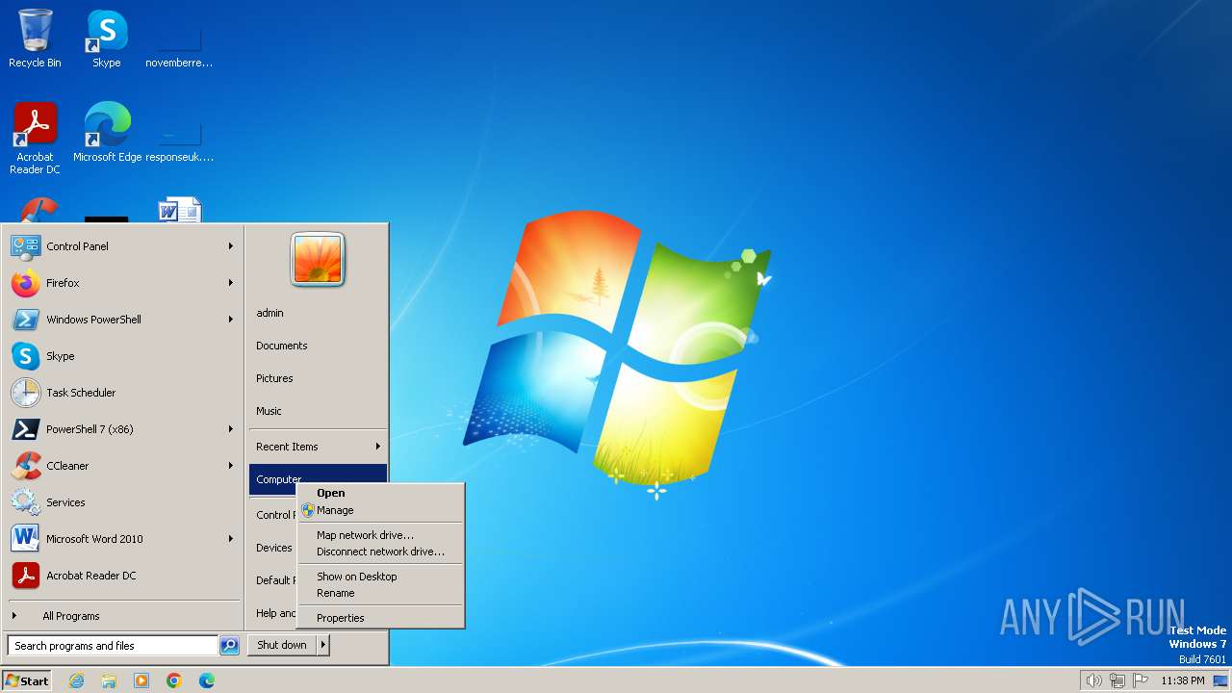Image resolution: width=1232 pixels, height=693 pixels.
Task: Click the Start button
Action: click(x=27, y=680)
